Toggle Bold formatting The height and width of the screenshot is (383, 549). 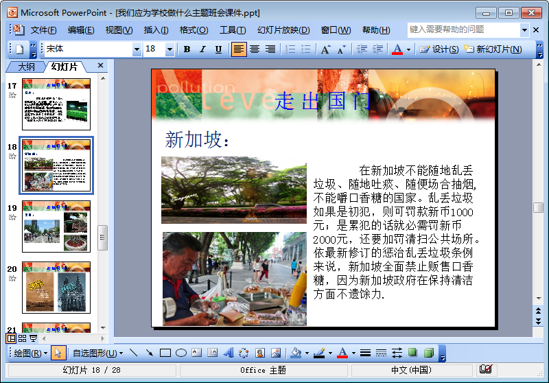(187, 49)
